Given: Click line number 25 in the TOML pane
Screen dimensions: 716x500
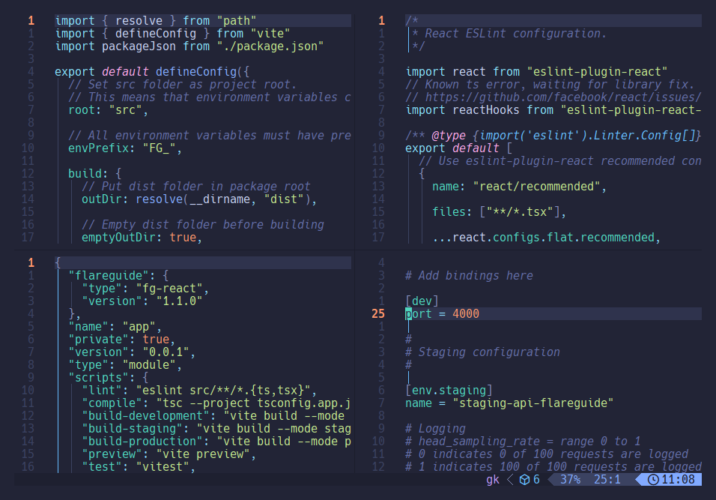Looking at the screenshot, I should click(x=378, y=313).
